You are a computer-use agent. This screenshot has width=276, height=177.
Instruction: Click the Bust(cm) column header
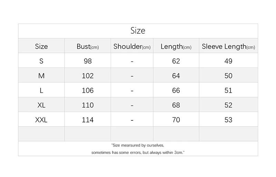(88, 46)
